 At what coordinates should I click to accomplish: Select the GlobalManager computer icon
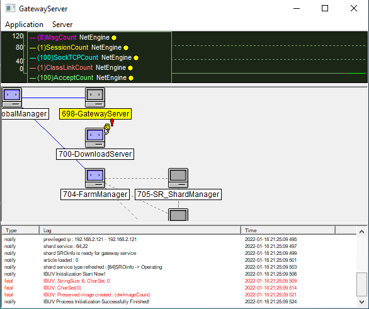tap(12, 98)
